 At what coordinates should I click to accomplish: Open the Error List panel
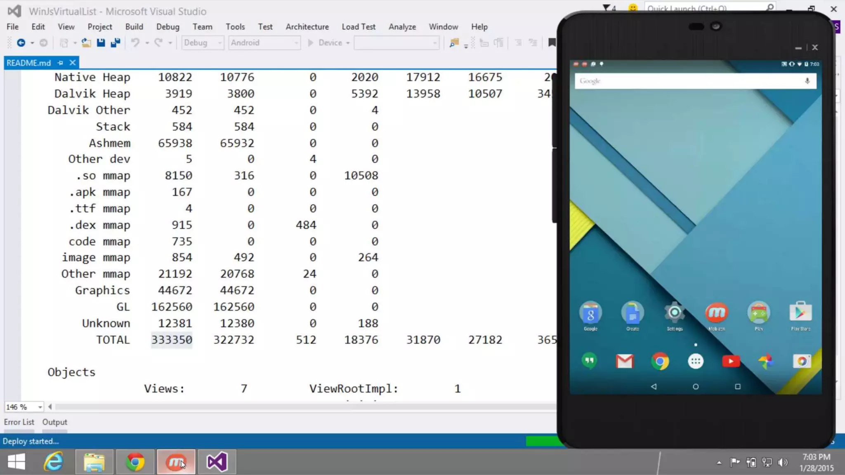19,422
